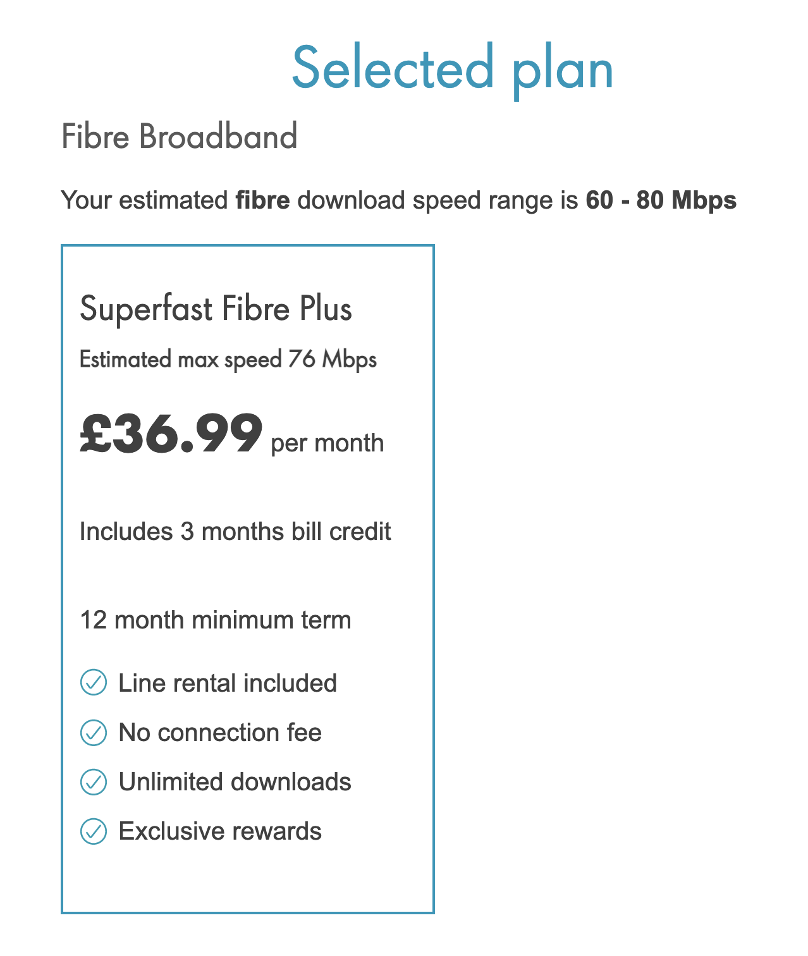Click the download speed range is text

pyautogui.click(x=438, y=200)
